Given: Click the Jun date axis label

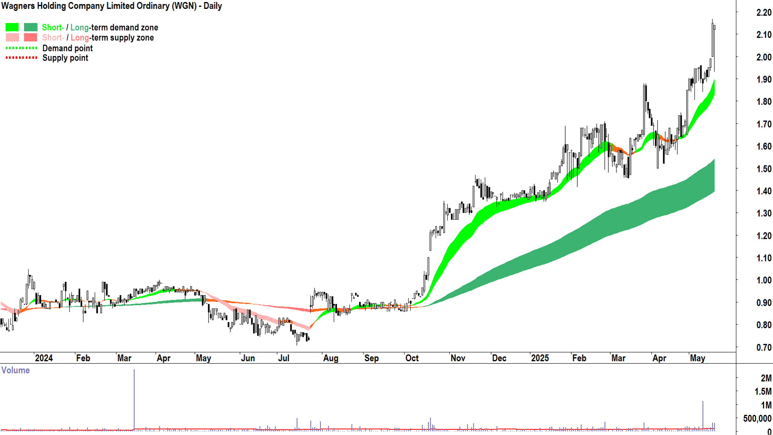Looking at the screenshot, I should point(248,358).
